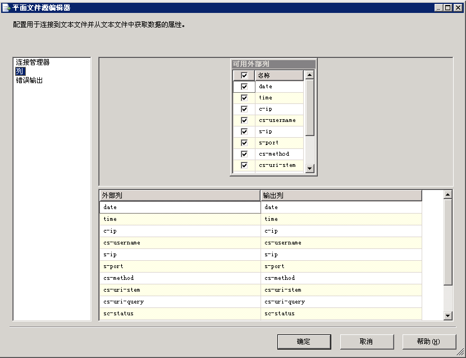Open help with the 帮助(H) button
This screenshot has width=466, height=358.
(x=429, y=342)
